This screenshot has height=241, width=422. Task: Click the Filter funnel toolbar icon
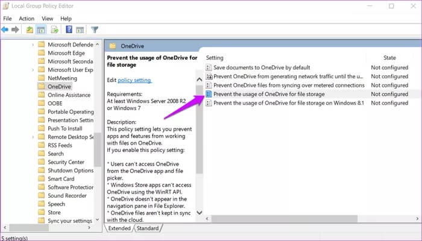click(95, 30)
